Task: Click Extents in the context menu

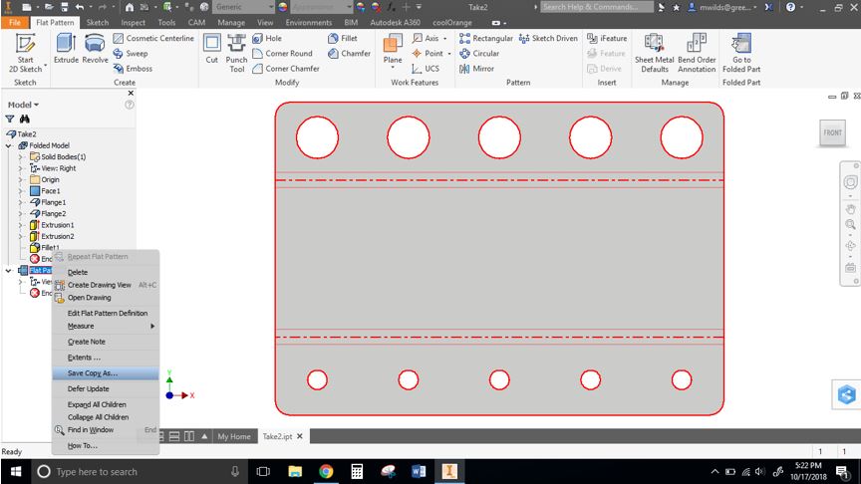Action: 106,358
